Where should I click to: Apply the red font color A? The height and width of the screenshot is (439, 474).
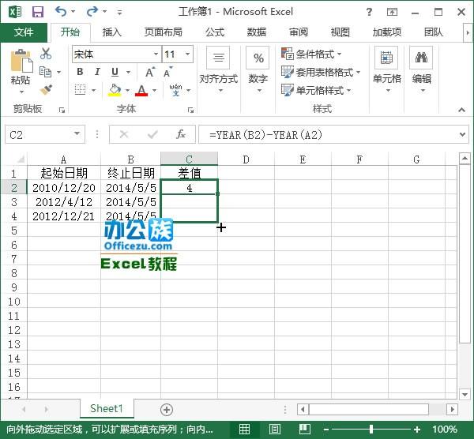(141, 90)
